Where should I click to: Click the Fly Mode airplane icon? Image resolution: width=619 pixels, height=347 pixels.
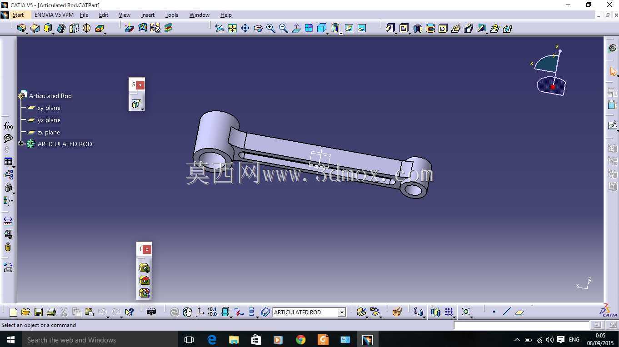tap(220, 28)
